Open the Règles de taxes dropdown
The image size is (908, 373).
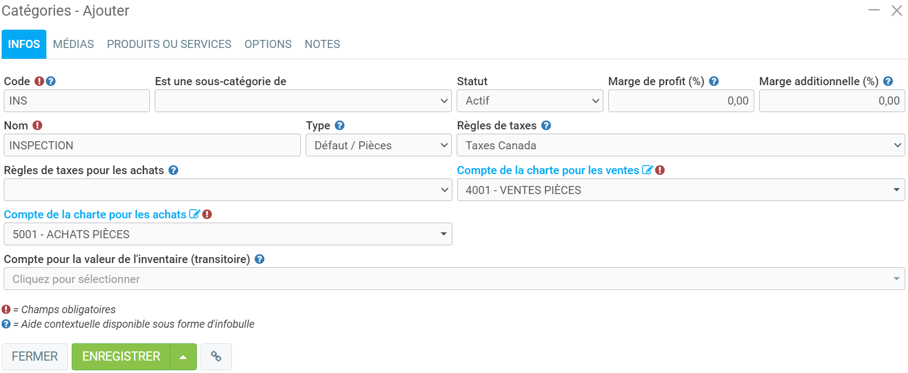tap(680, 146)
